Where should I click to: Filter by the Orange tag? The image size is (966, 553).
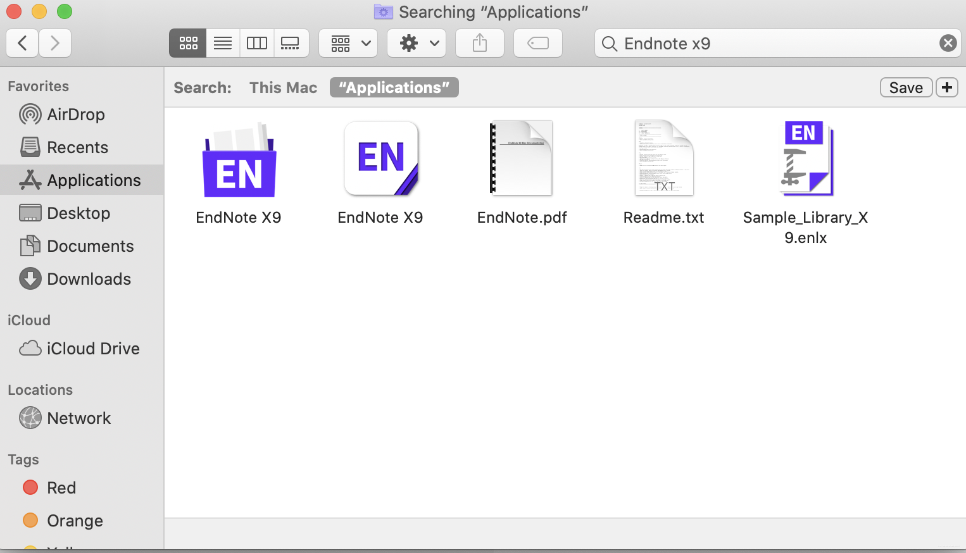[x=82, y=521]
